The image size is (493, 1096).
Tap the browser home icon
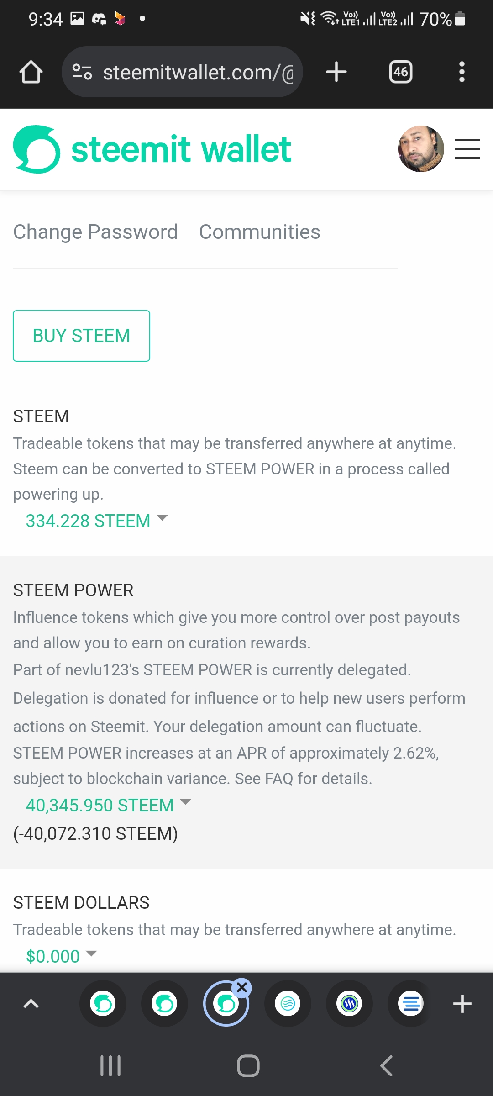coord(31,72)
